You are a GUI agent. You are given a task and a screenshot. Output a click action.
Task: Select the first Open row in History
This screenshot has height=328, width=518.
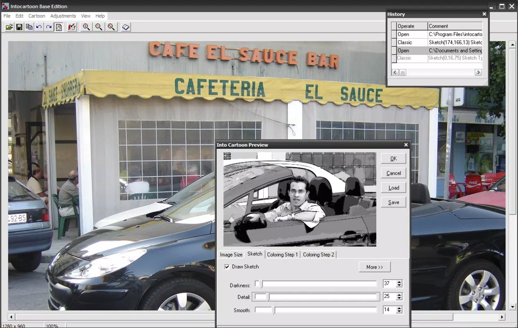[437, 34]
